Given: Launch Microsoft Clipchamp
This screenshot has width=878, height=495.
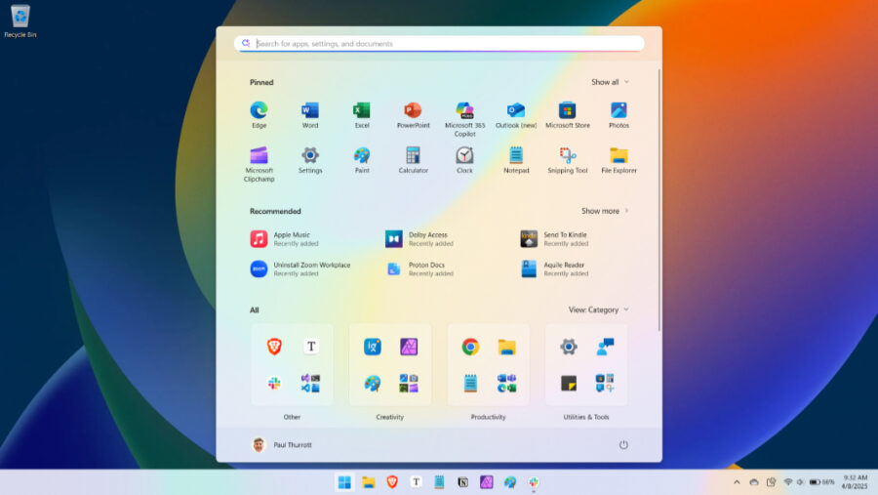Looking at the screenshot, I should click(259, 164).
